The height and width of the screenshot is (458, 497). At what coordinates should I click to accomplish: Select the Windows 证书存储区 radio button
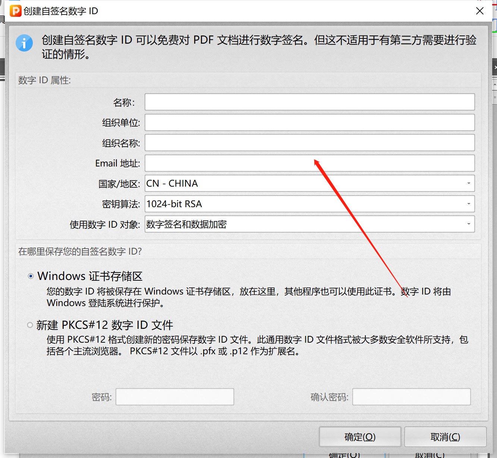[31, 276]
